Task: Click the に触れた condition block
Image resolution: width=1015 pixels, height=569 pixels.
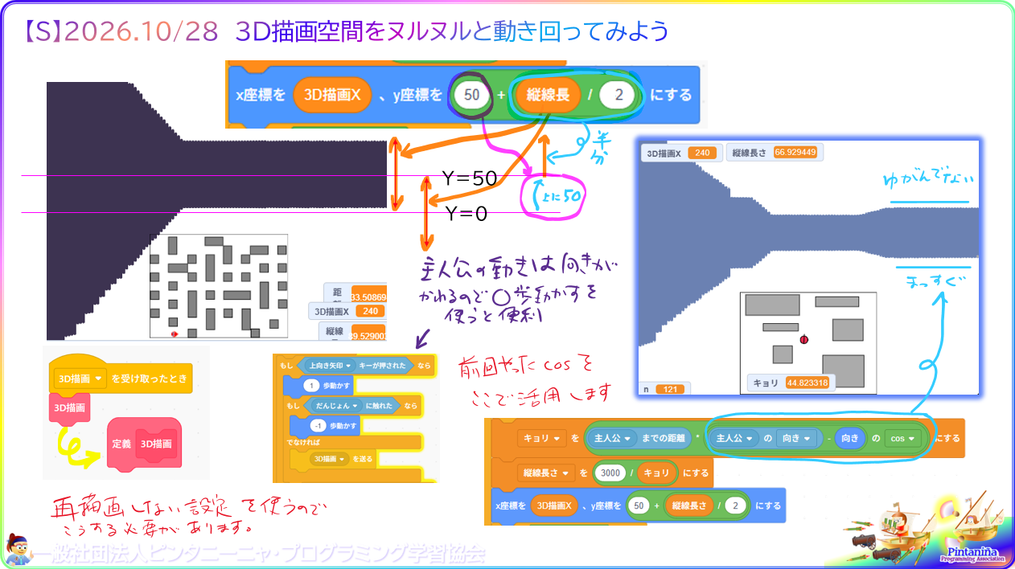Action: 352,405
